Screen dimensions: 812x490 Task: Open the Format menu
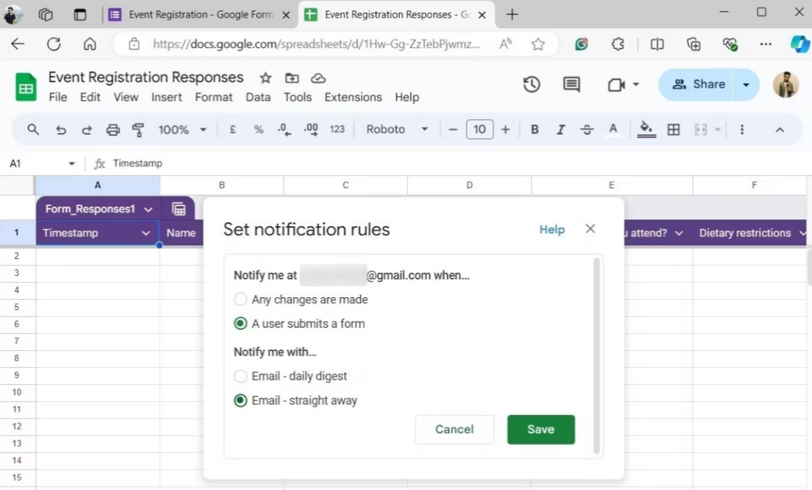214,97
